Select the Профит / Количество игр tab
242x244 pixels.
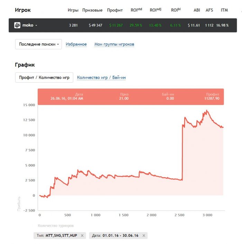(x=44, y=77)
